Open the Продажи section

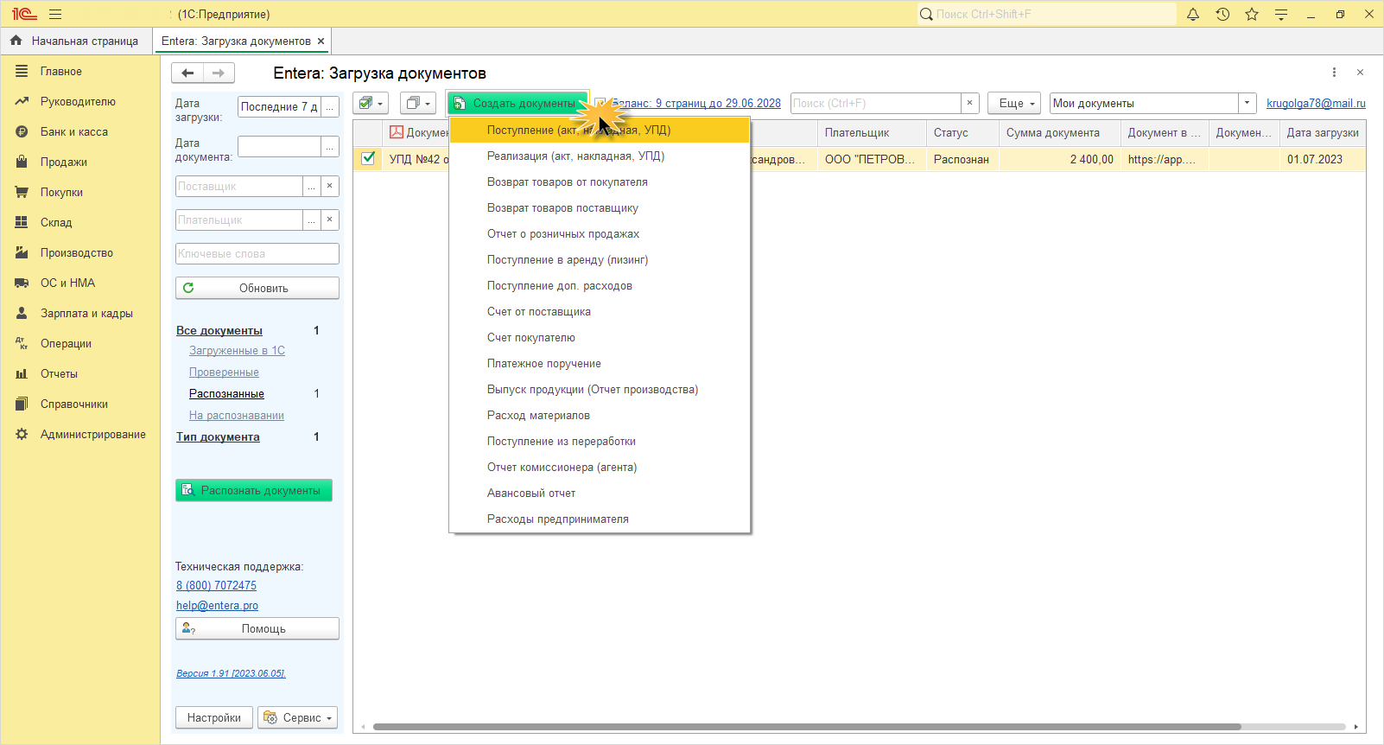[x=63, y=162]
